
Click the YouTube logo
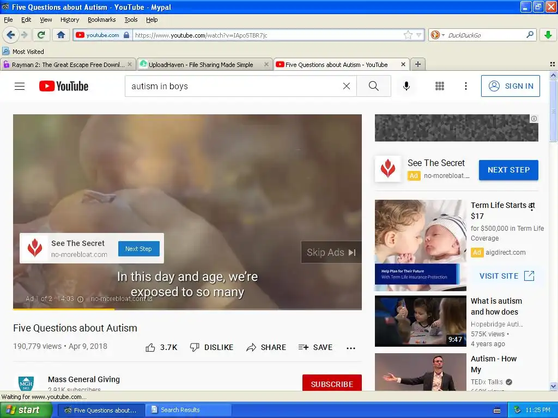[64, 86]
